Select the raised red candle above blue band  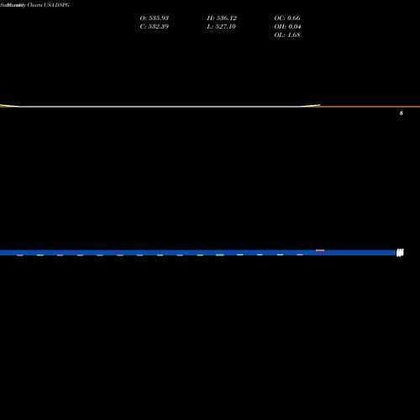coord(320,250)
